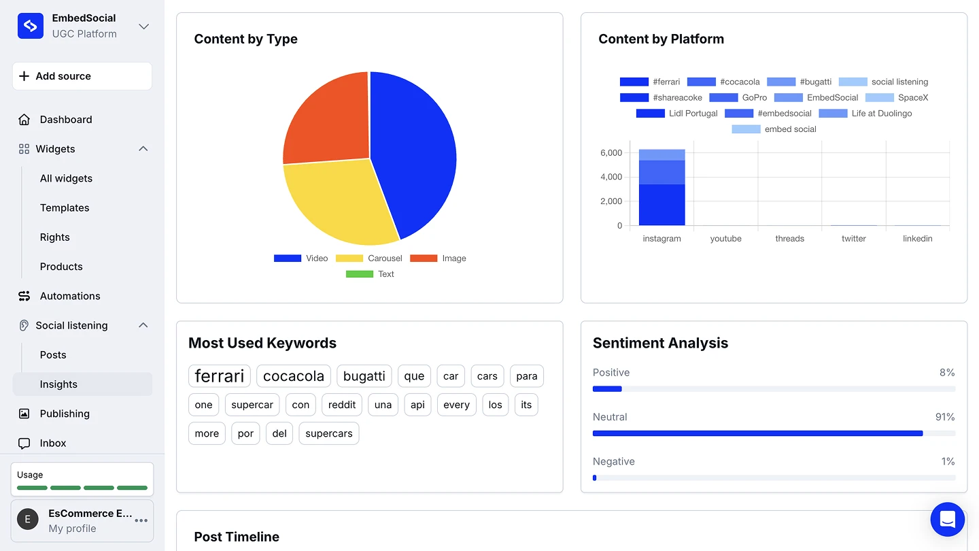This screenshot has width=979, height=551.
Task: Toggle the Image legend item
Action: click(x=439, y=258)
